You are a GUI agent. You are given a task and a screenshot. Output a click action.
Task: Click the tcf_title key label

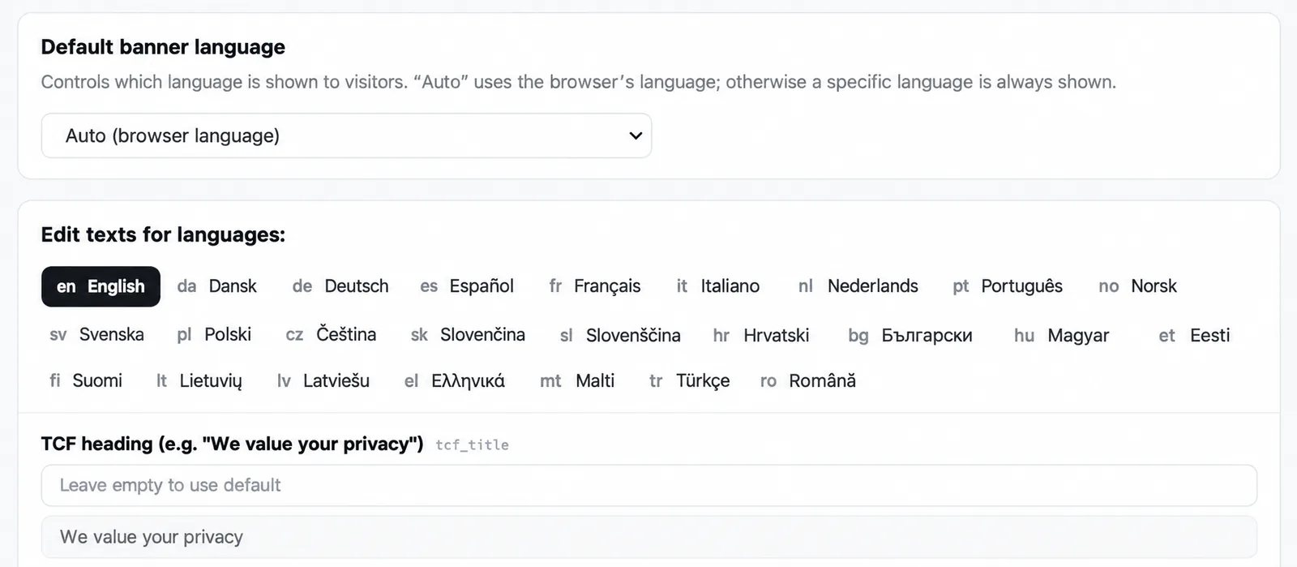coord(472,445)
